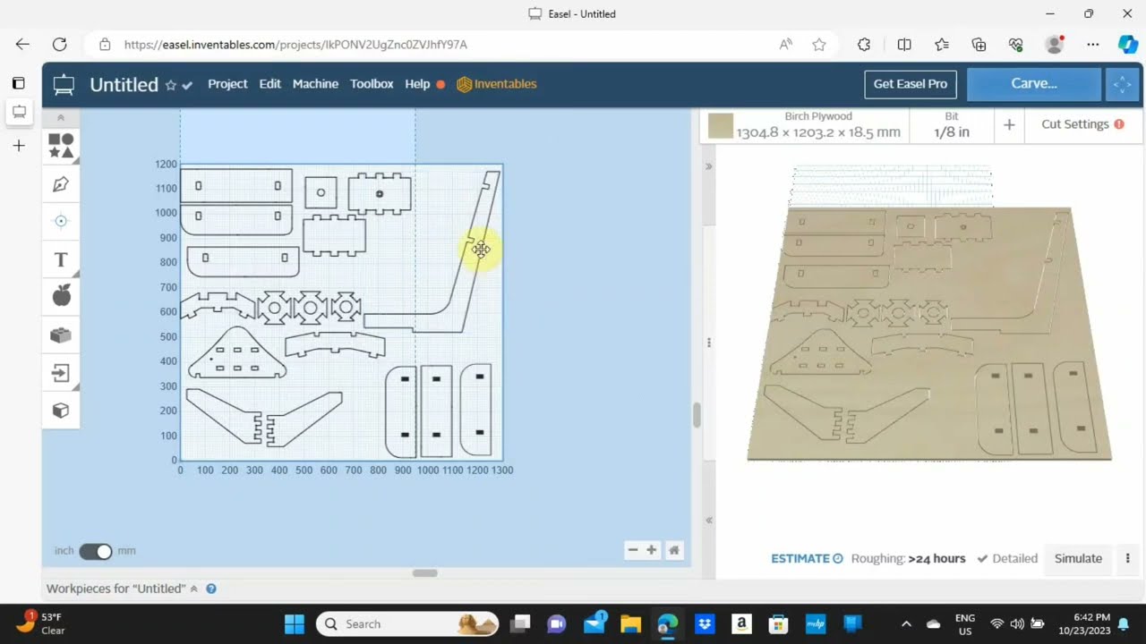Screen dimensions: 1146x644
Task: Open three-dot options next to Simulate
Action: point(1127,558)
